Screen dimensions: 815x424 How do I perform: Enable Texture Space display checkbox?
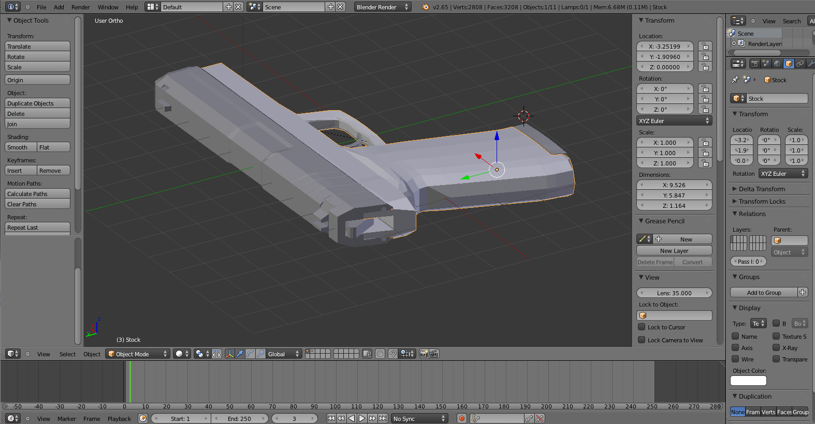[776, 336]
